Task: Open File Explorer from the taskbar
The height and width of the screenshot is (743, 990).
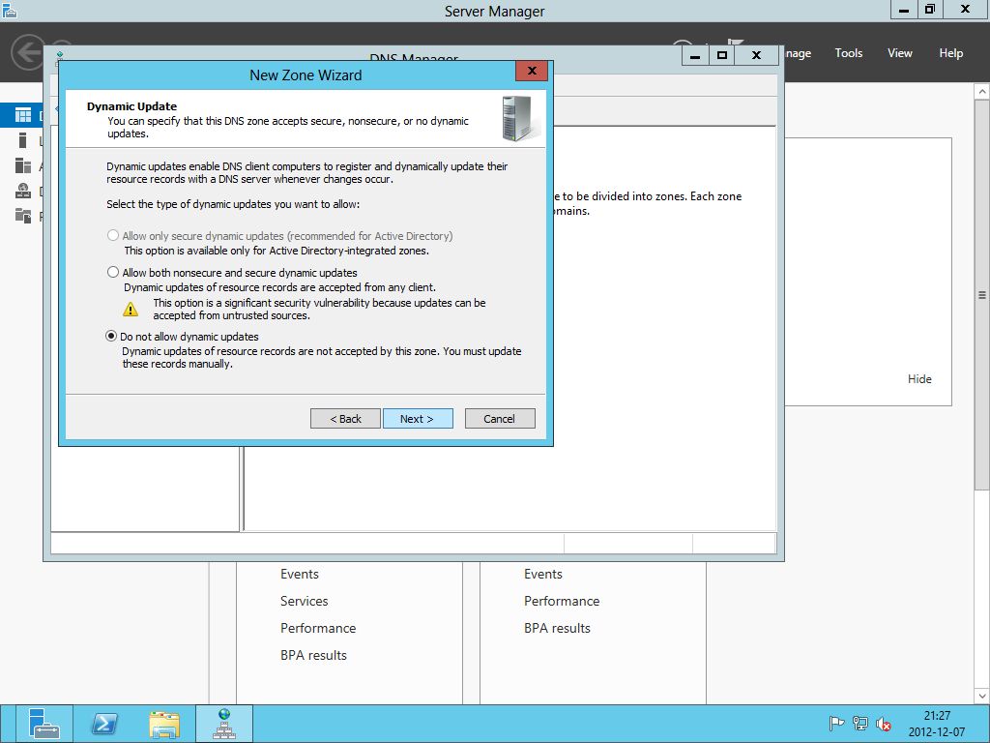Action: (x=164, y=724)
